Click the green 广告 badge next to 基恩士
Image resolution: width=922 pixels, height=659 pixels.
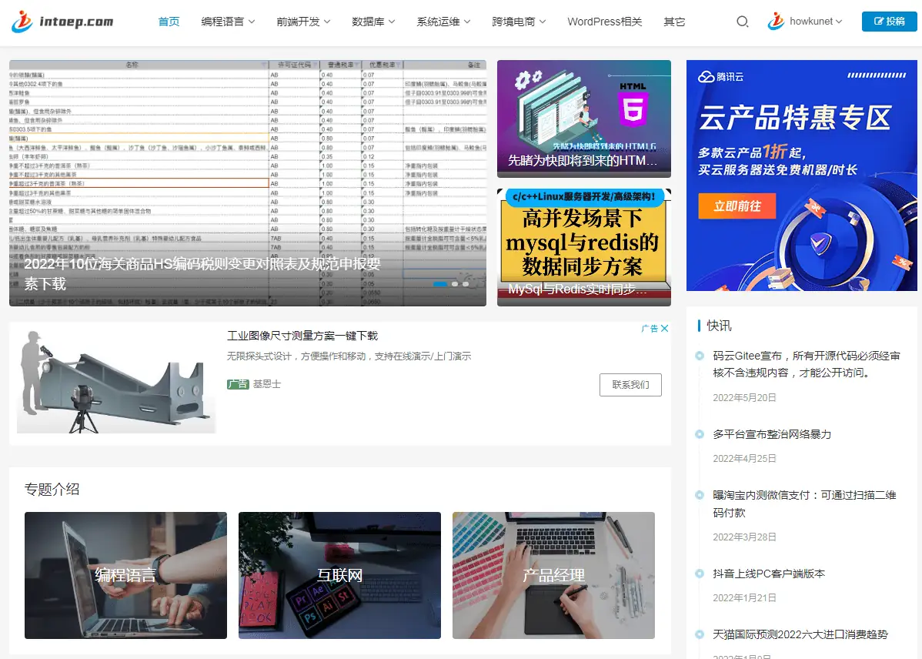click(x=239, y=383)
